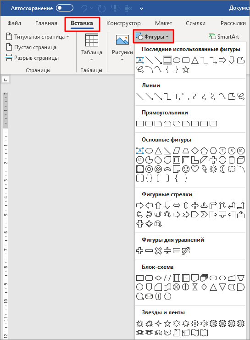The height and width of the screenshot is (340, 250).
Task: Select the cube shape in Основные фигуры
Action: [x=241, y=160]
